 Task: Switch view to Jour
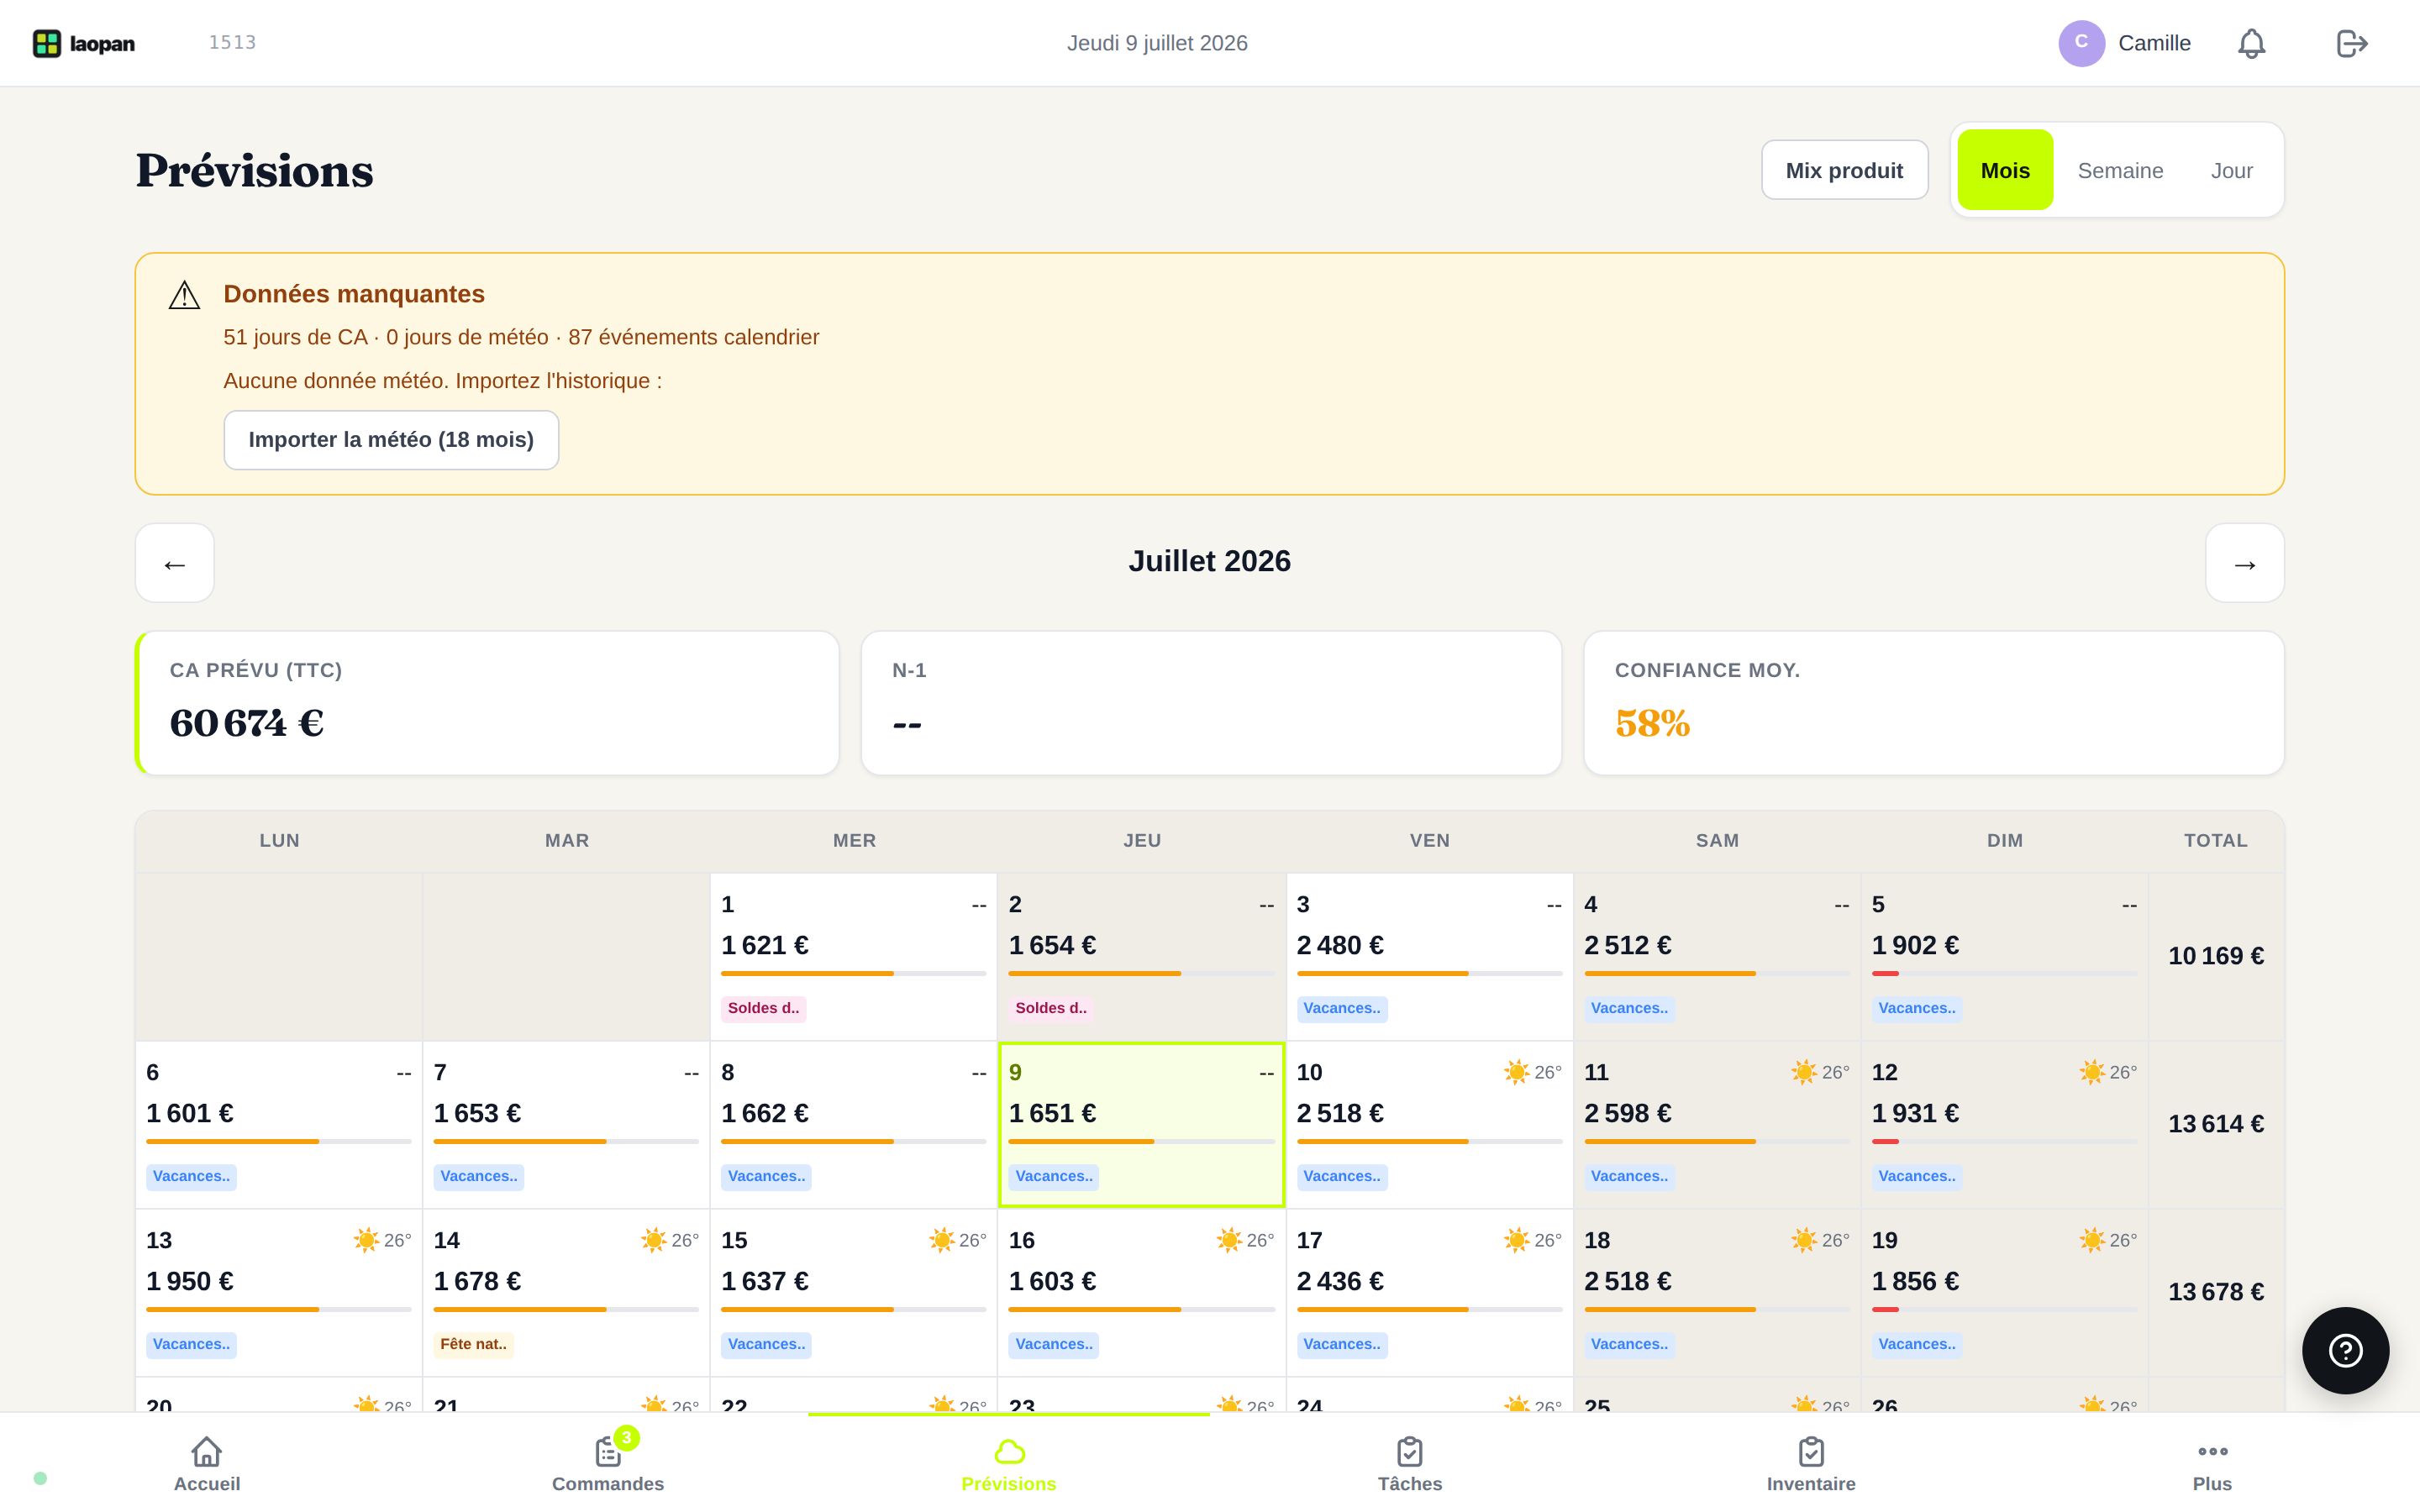point(2231,170)
